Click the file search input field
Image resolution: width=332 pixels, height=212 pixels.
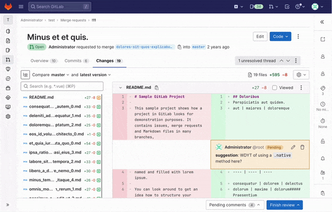62,86
